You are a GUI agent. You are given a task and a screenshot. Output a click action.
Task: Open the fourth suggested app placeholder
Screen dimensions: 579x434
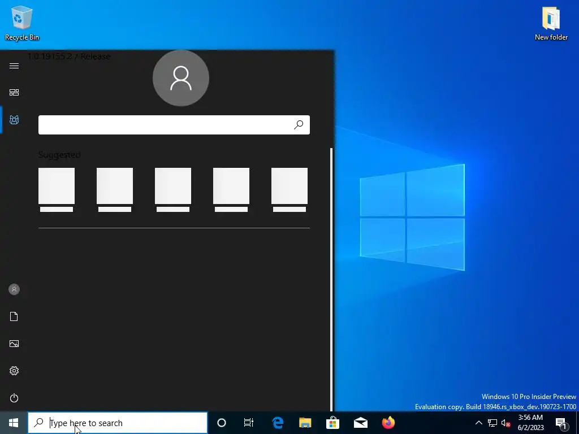tap(231, 190)
